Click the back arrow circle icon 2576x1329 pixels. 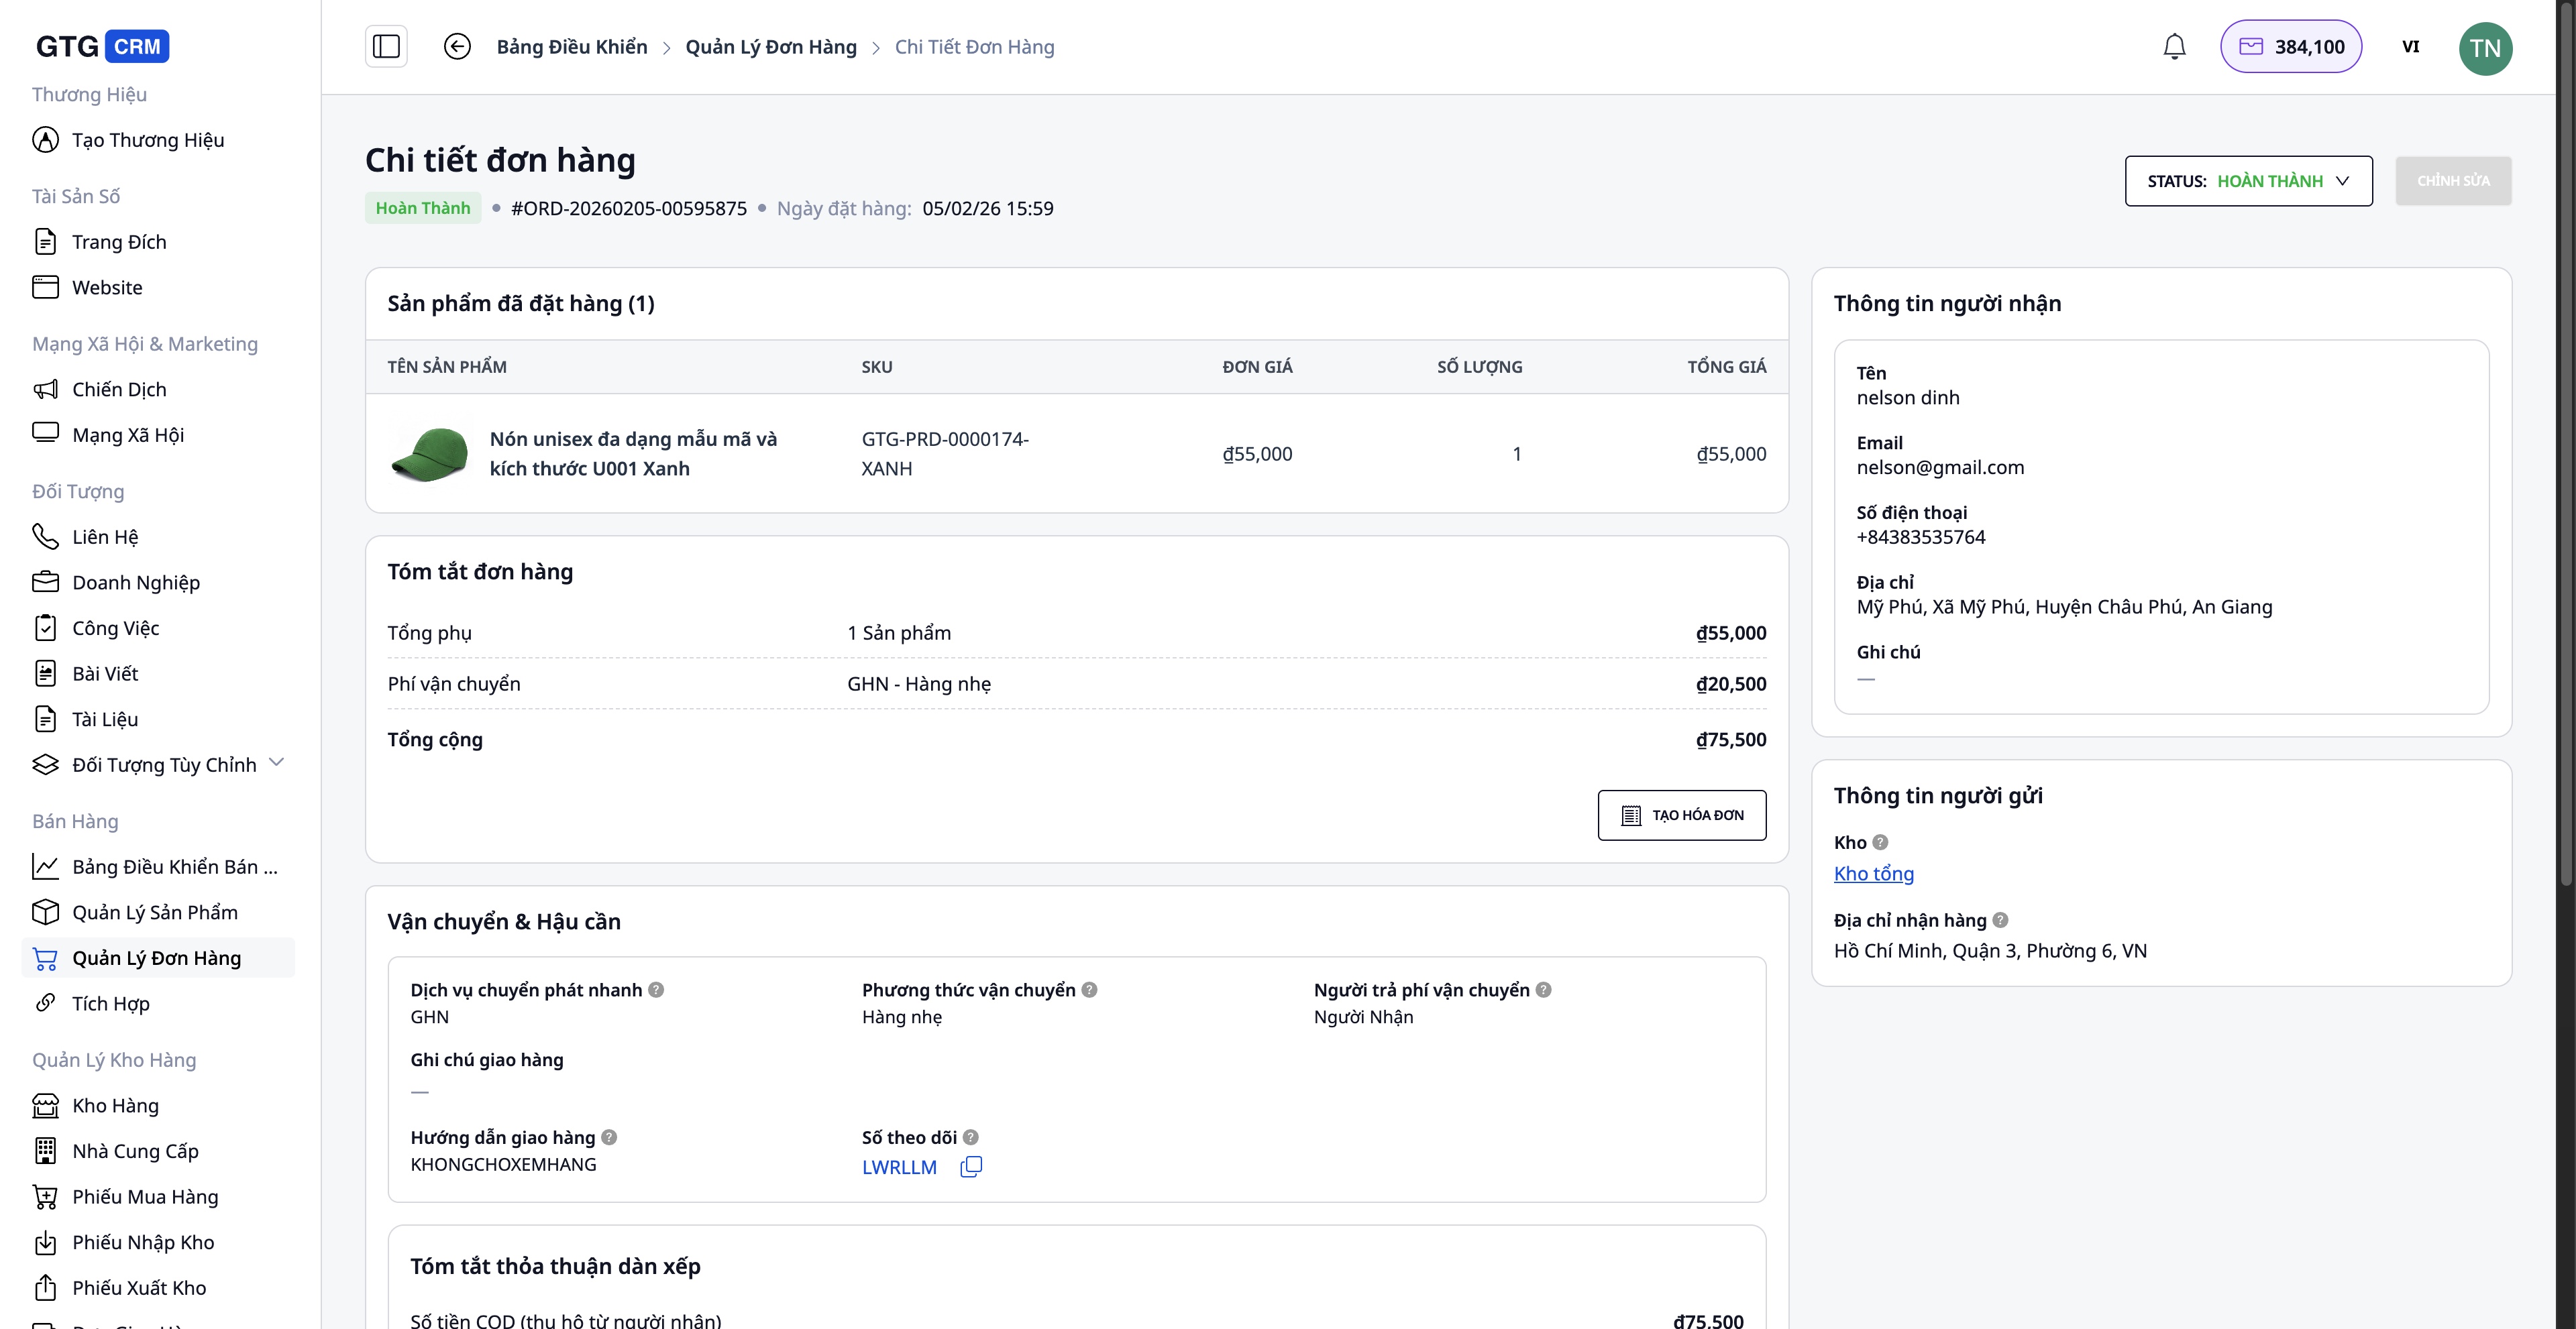point(457,47)
